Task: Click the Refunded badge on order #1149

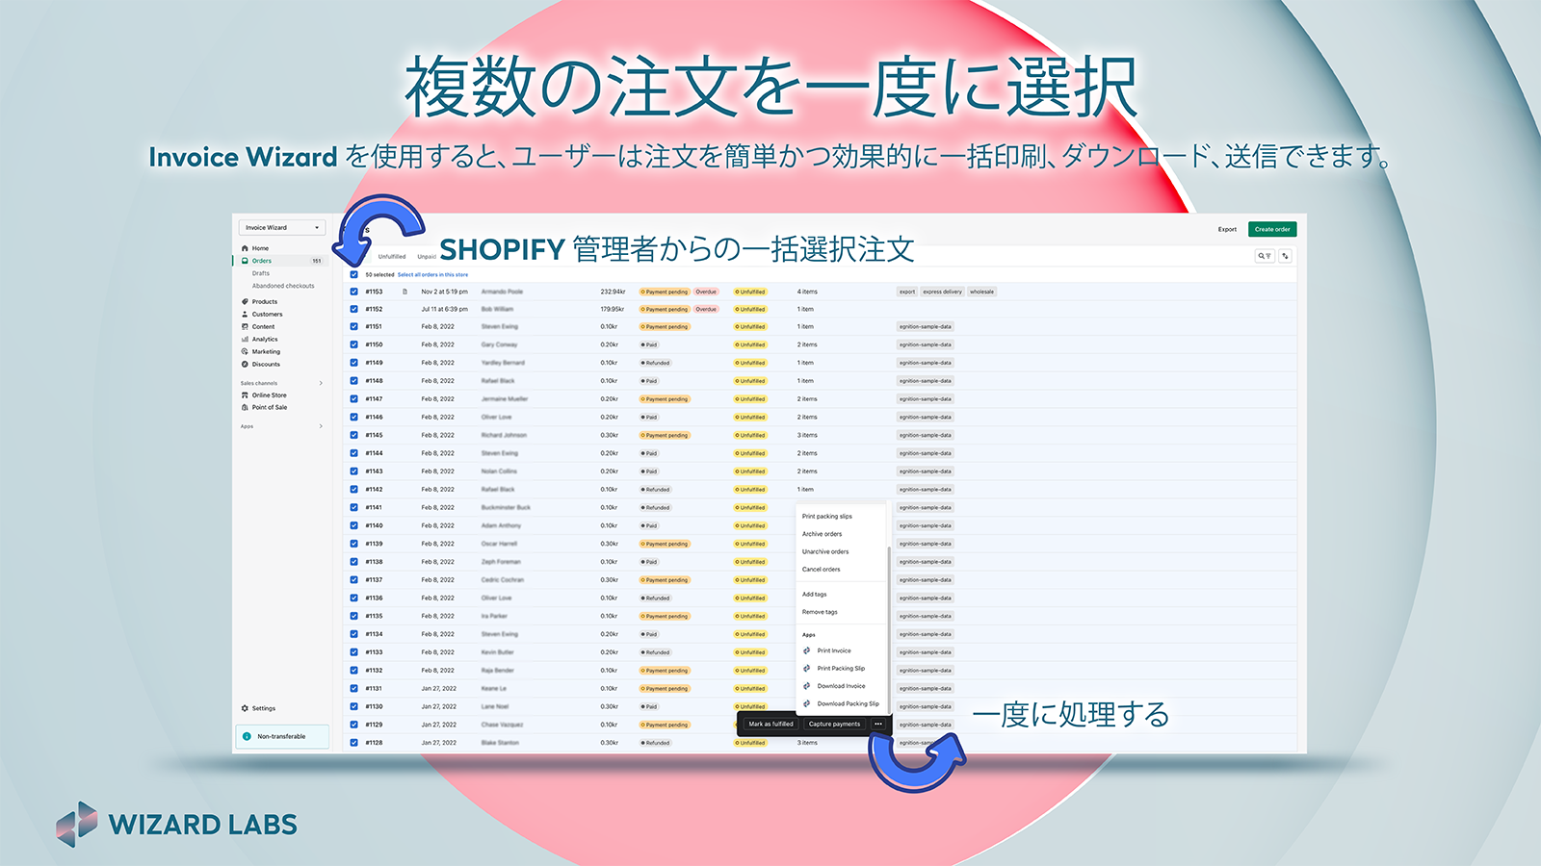Action: pos(656,363)
